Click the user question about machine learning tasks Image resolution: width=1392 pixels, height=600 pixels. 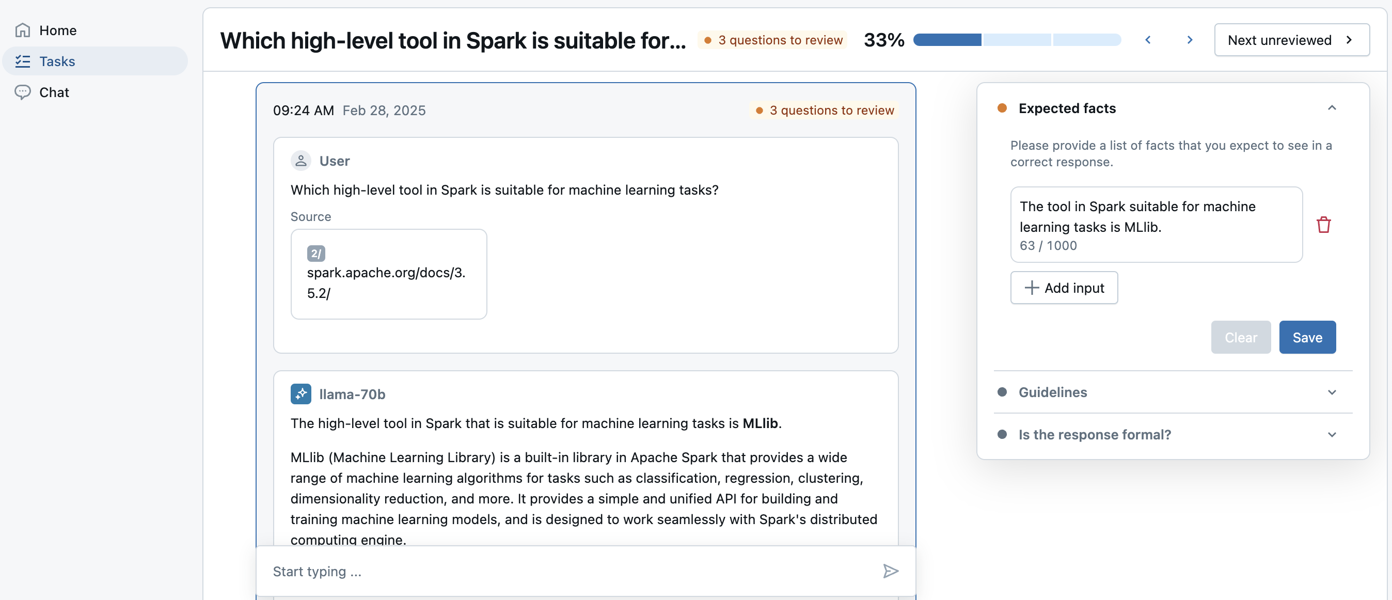click(x=504, y=190)
